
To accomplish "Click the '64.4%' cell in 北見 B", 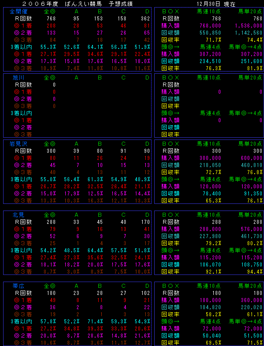I will 95,250.
